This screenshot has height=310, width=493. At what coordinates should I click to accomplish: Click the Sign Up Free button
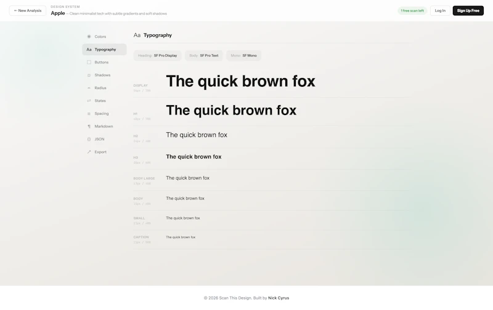(x=468, y=10)
